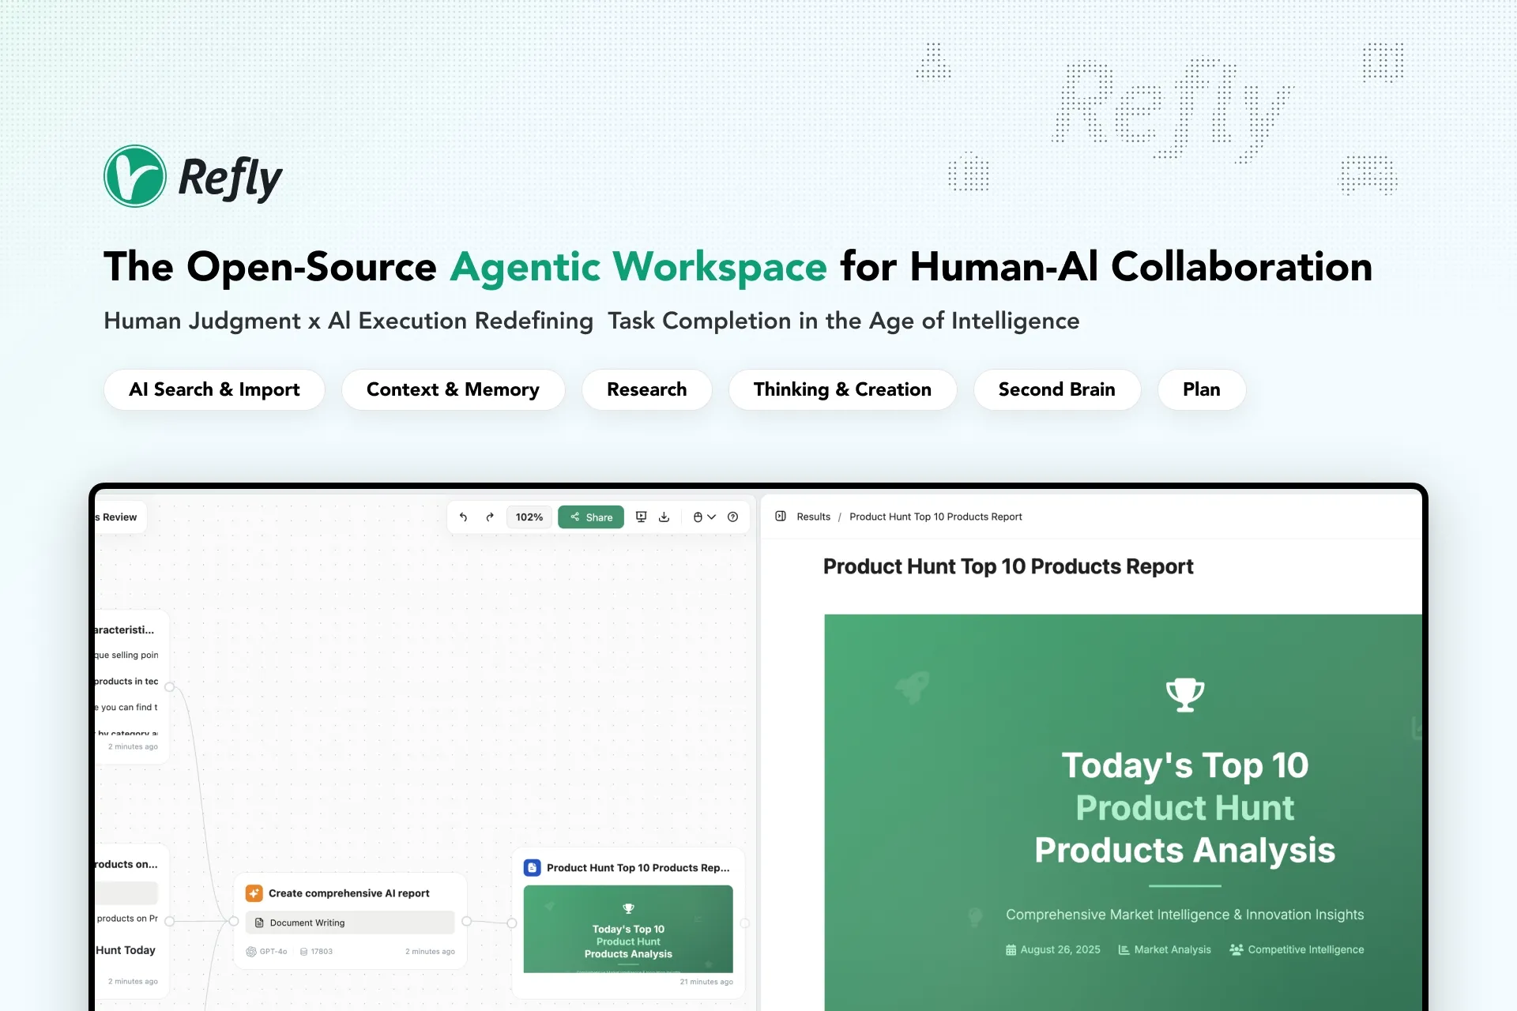Click the left input connector of Product Hunt report node
The height and width of the screenshot is (1011, 1517).
(512, 923)
